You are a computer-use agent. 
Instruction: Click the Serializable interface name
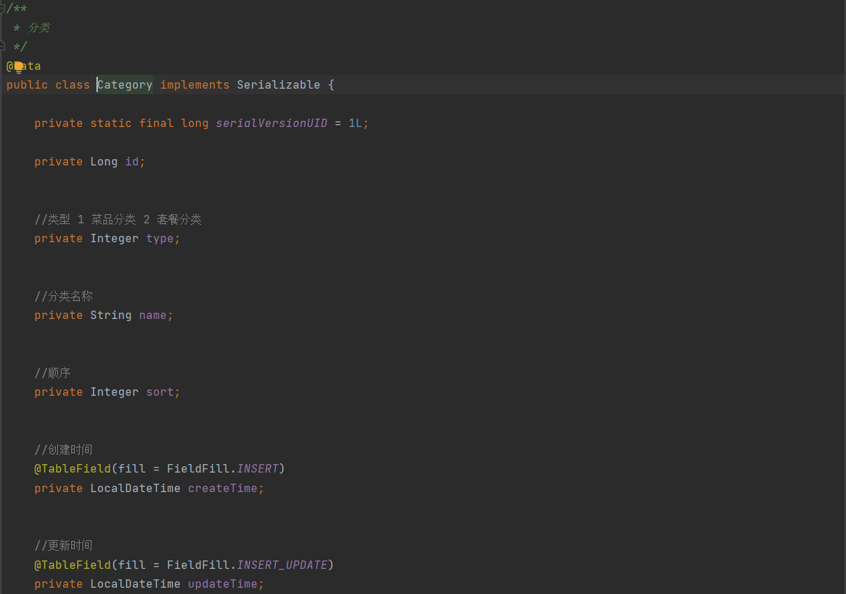pyautogui.click(x=278, y=85)
